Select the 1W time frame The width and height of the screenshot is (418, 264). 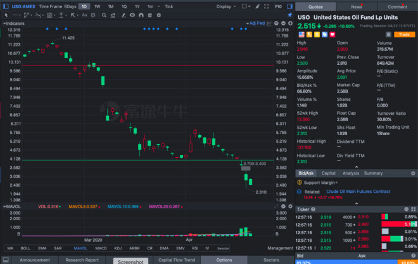click(97, 6)
